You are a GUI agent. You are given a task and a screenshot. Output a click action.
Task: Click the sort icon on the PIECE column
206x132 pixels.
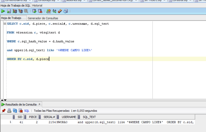point(25,117)
